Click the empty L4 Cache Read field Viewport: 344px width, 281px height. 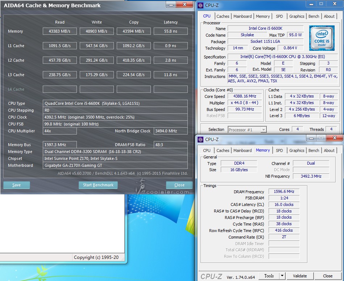click(x=60, y=89)
